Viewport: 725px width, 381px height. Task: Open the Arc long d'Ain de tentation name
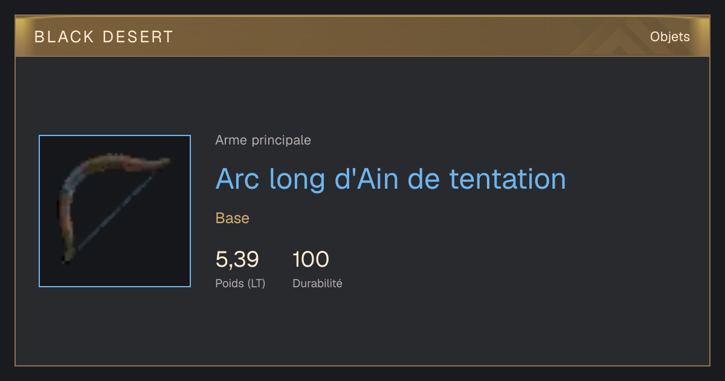pyautogui.click(x=390, y=178)
